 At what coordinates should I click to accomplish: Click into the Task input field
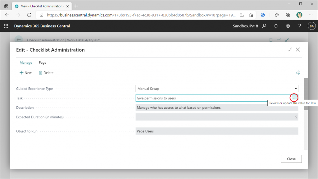point(213,98)
